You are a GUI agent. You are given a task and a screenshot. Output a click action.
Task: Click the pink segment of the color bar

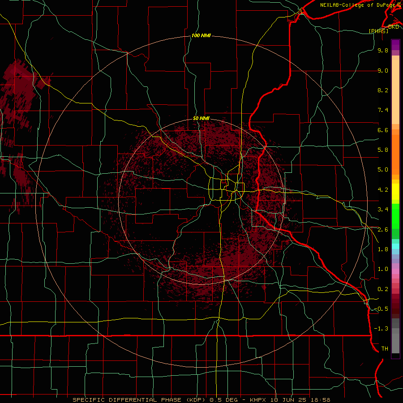(395, 271)
